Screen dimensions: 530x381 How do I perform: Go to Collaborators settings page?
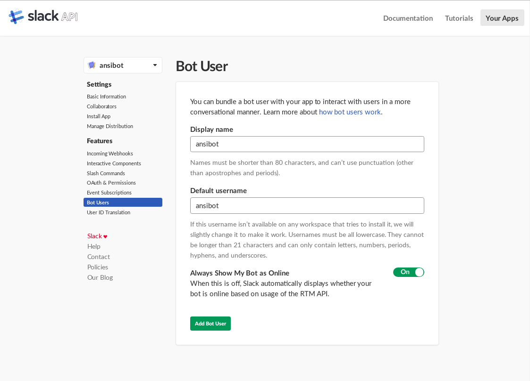pos(101,106)
